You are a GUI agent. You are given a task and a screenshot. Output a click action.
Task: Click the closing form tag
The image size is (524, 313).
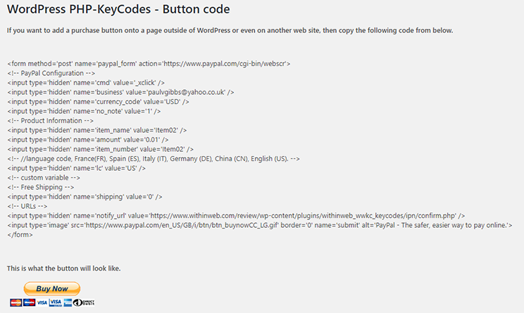coord(20,234)
